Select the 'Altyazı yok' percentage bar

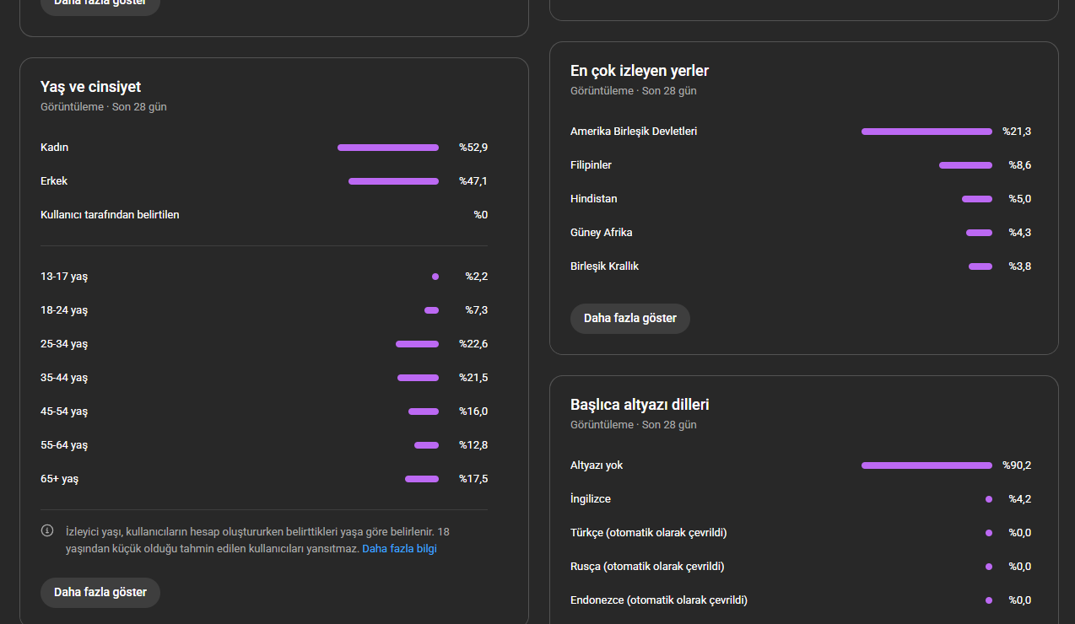click(x=926, y=465)
